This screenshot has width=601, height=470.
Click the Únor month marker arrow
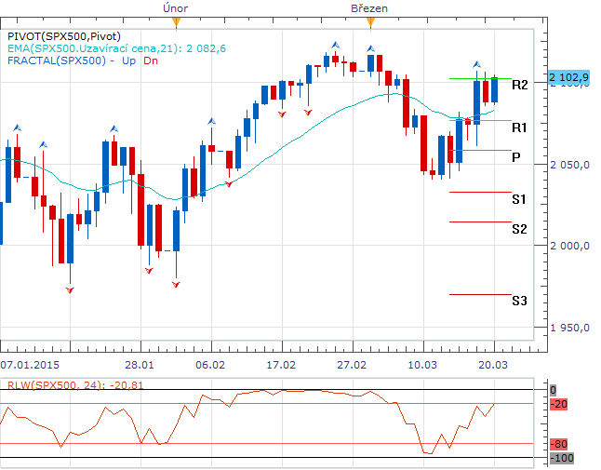tap(176, 22)
